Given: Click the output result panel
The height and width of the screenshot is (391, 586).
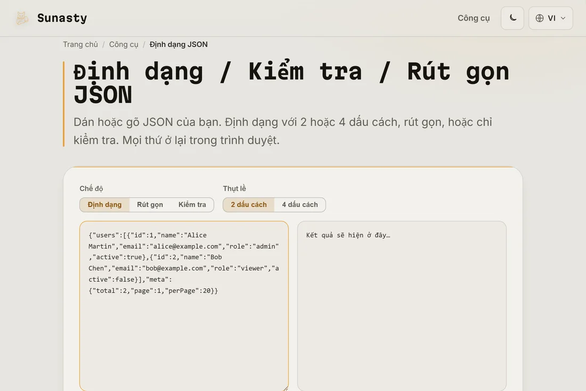Looking at the screenshot, I should tap(402, 306).
